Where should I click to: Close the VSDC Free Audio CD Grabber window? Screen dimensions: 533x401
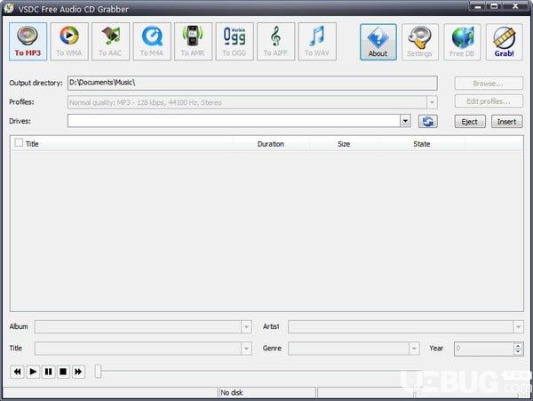click(515, 6)
